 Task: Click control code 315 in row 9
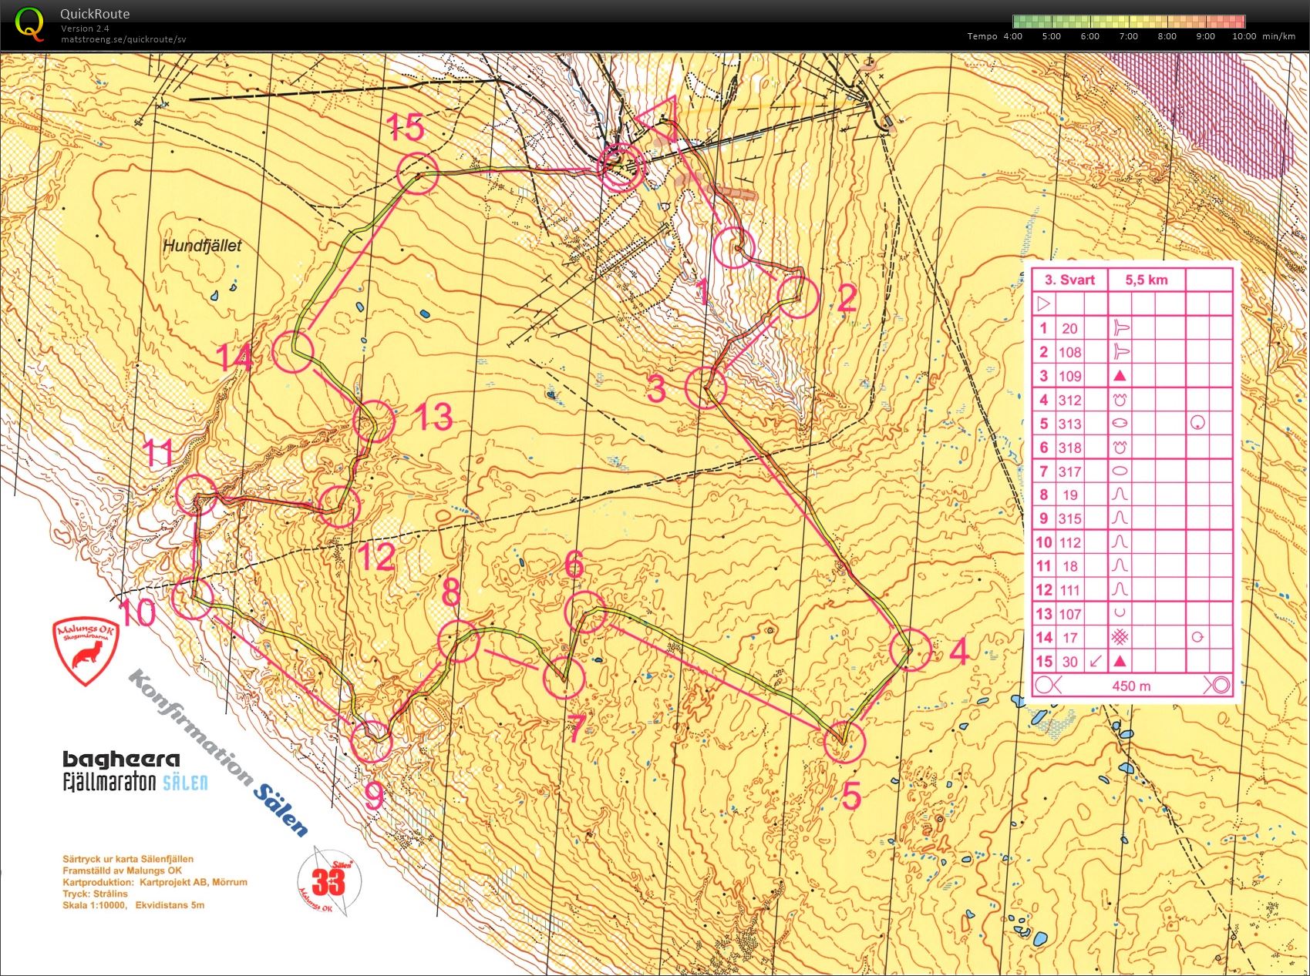(x=1069, y=518)
